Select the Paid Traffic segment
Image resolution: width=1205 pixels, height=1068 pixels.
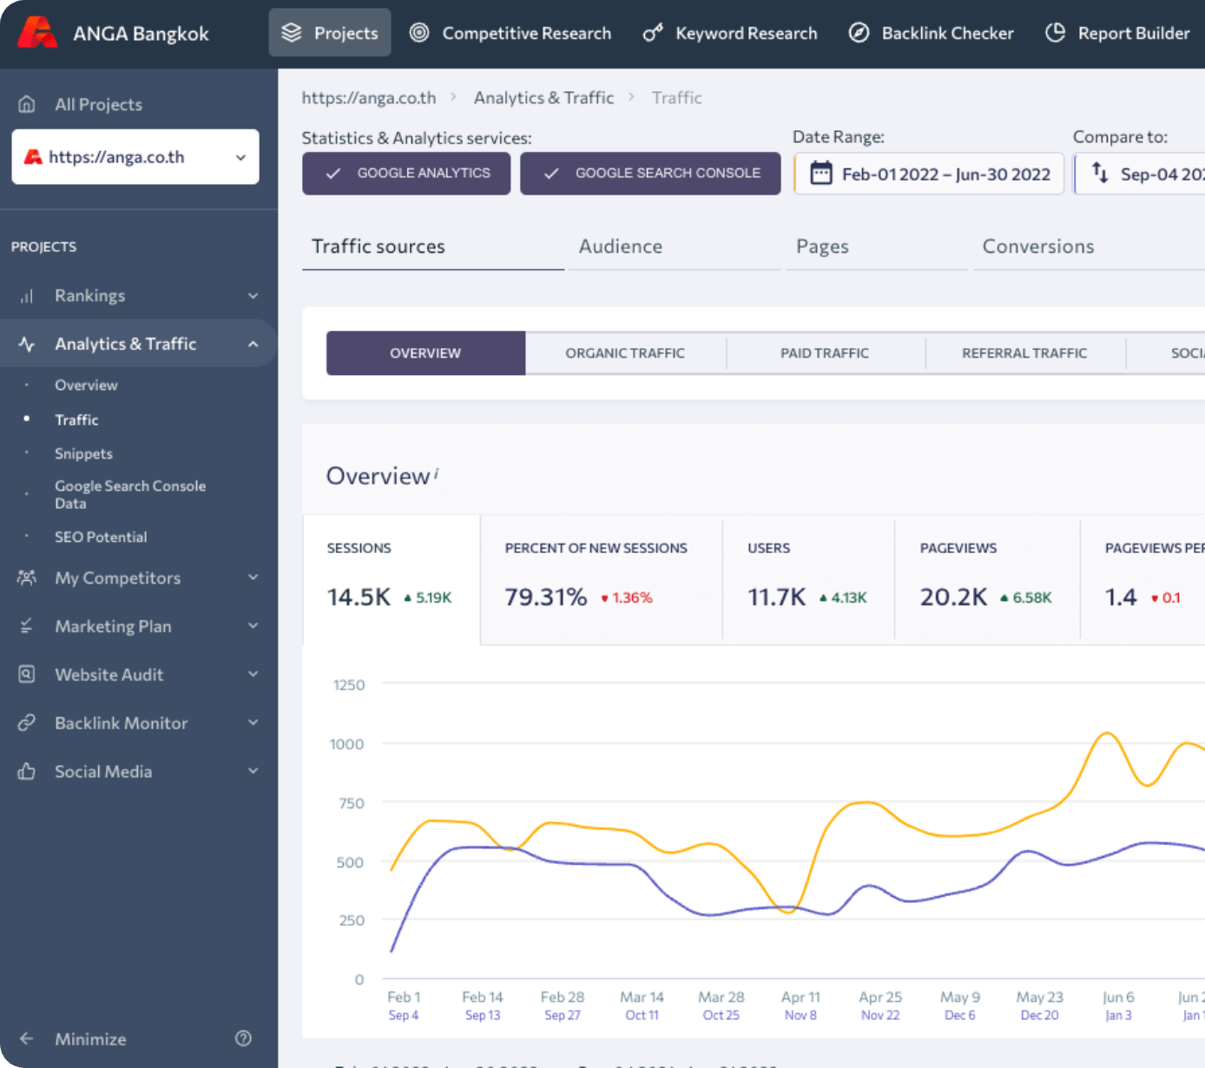point(825,353)
